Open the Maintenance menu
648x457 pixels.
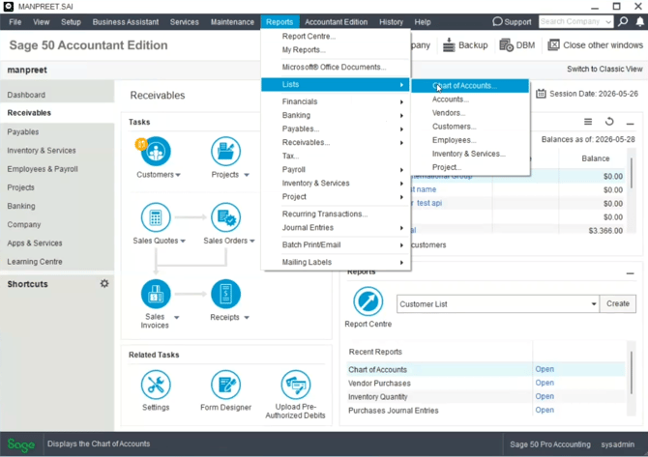click(232, 22)
